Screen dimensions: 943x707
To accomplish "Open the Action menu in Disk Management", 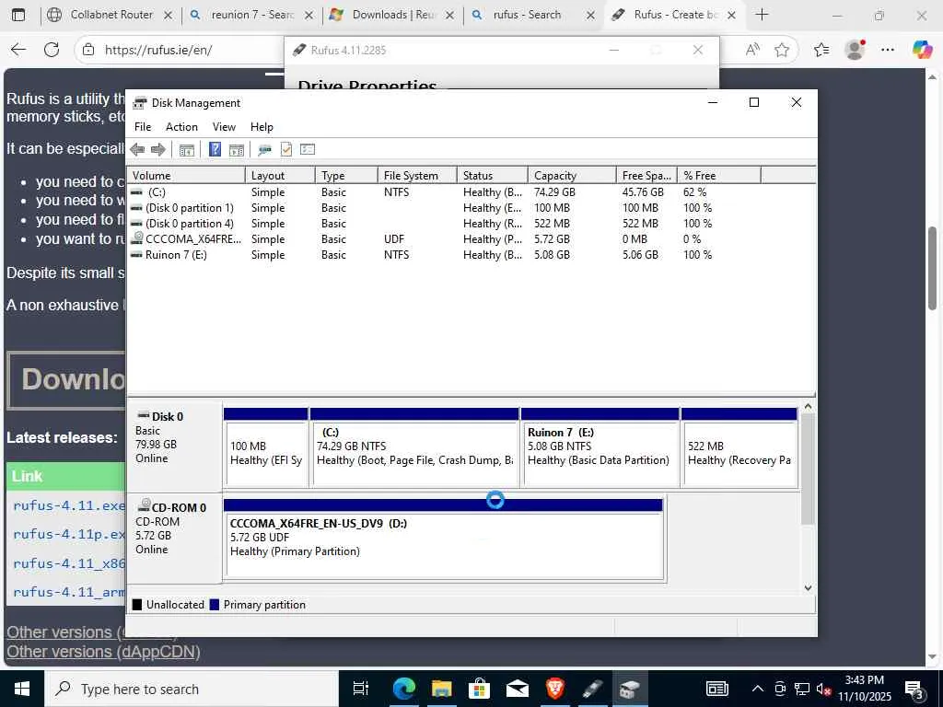I will click(x=181, y=127).
